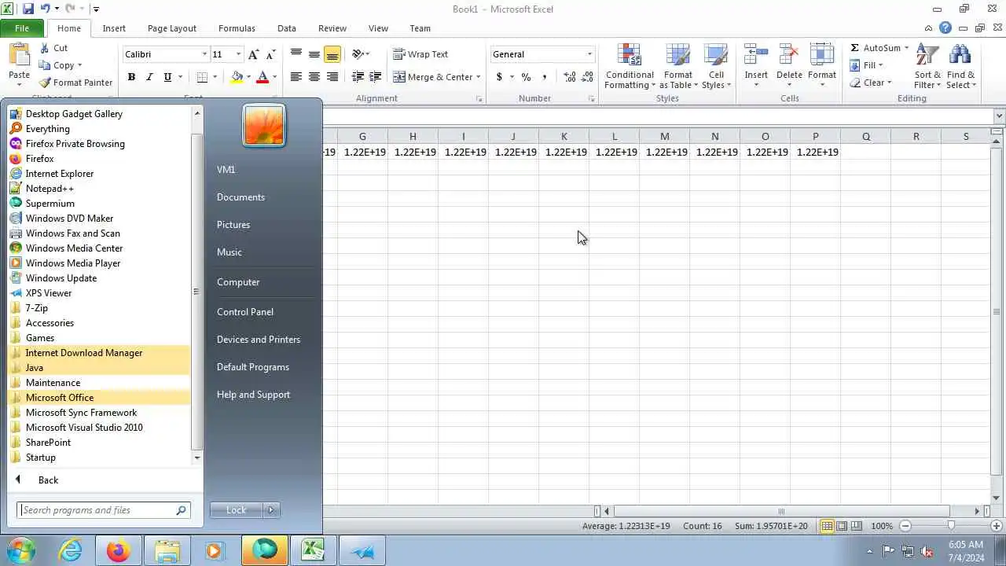The width and height of the screenshot is (1006, 566).
Task: Click the Firefox taskbar icon
Action: [x=119, y=551]
